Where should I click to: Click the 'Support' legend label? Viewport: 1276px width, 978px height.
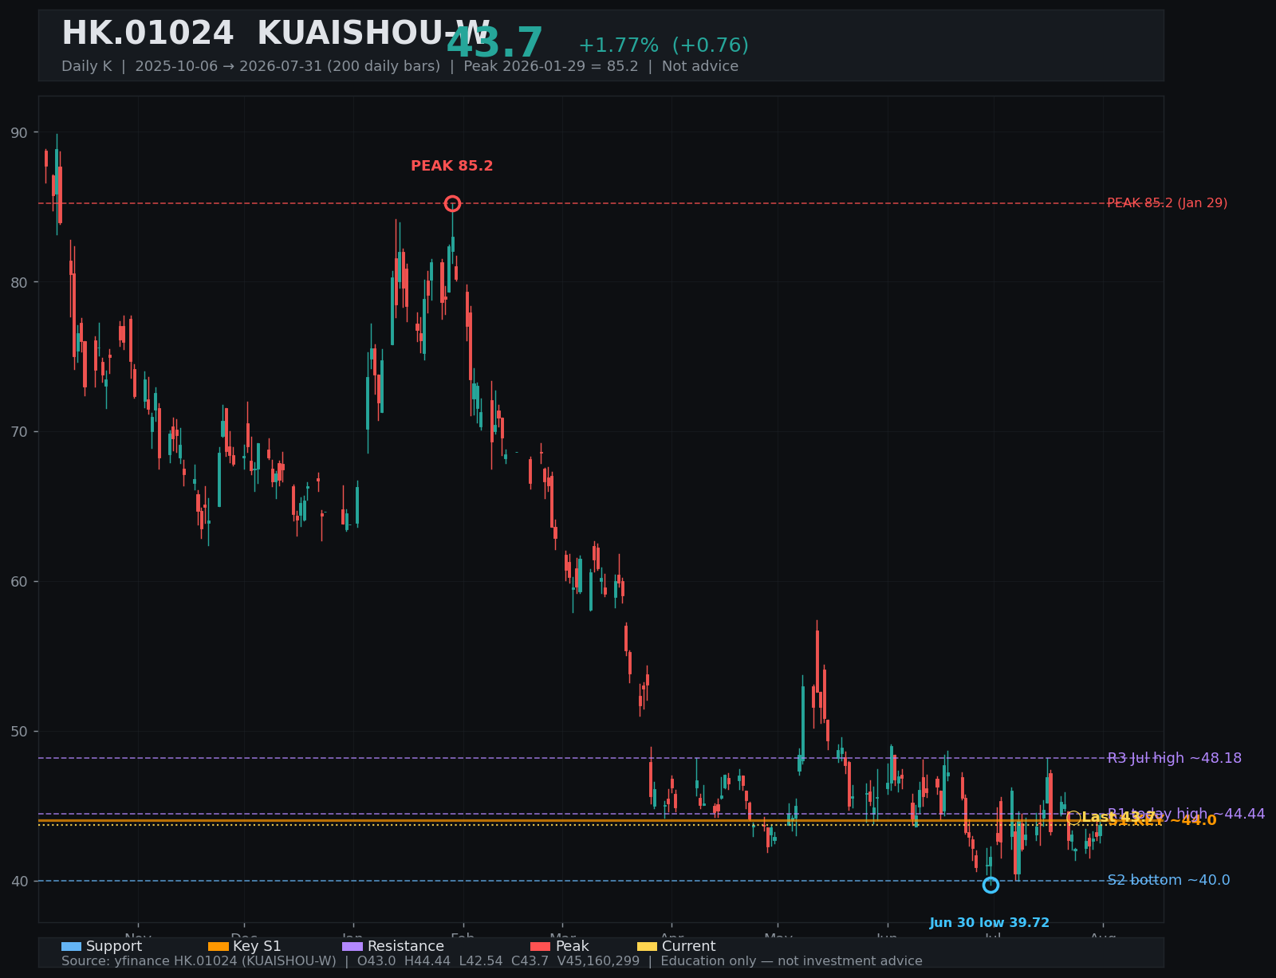pos(114,947)
